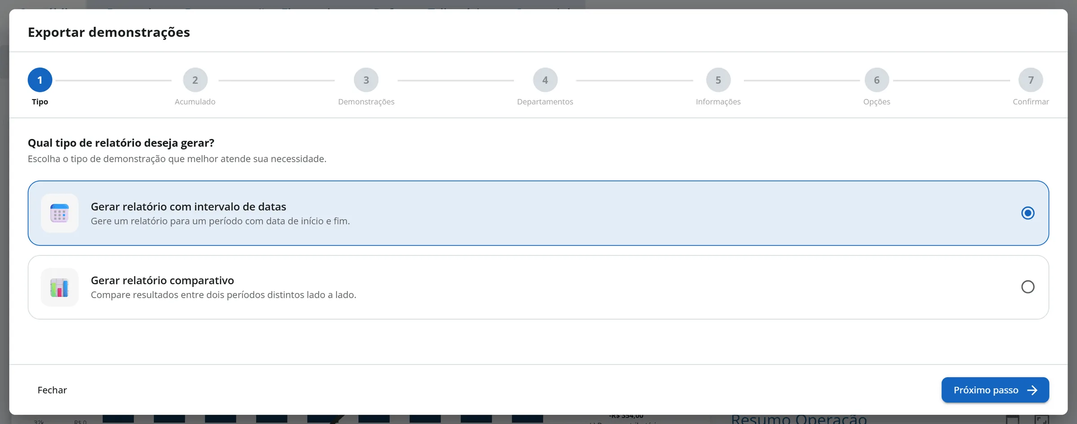Choose the 'Gerar relatório com intervalo de datas' title
This screenshot has width=1077, height=424.
click(188, 207)
